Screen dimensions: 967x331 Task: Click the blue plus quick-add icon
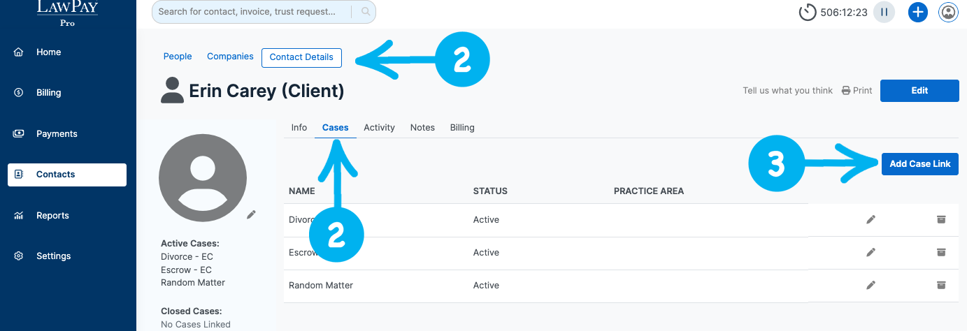click(917, 12)
